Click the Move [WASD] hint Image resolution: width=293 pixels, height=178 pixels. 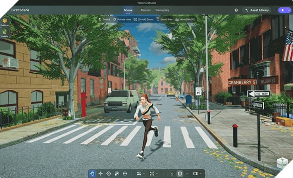[185, 19]
